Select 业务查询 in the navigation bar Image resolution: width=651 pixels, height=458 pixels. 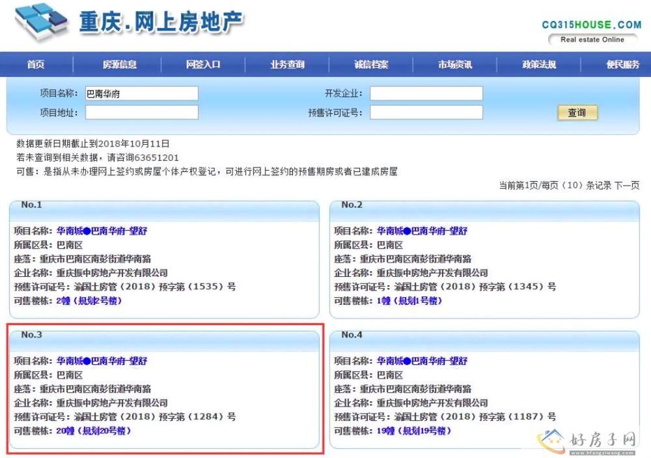tap(287, 64)
